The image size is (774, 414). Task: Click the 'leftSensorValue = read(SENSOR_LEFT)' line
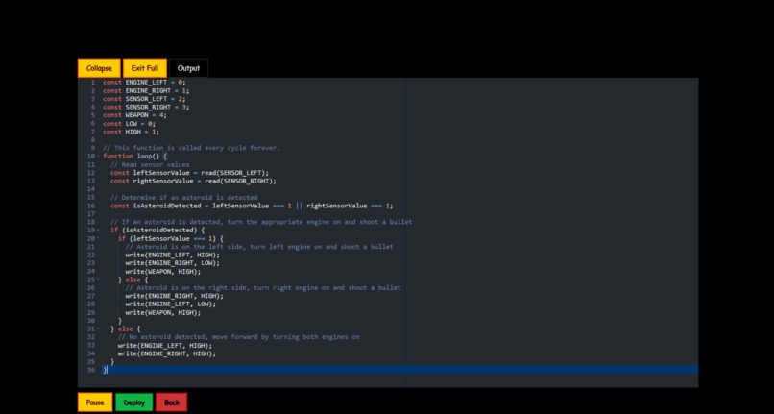(x=189, y=173)
